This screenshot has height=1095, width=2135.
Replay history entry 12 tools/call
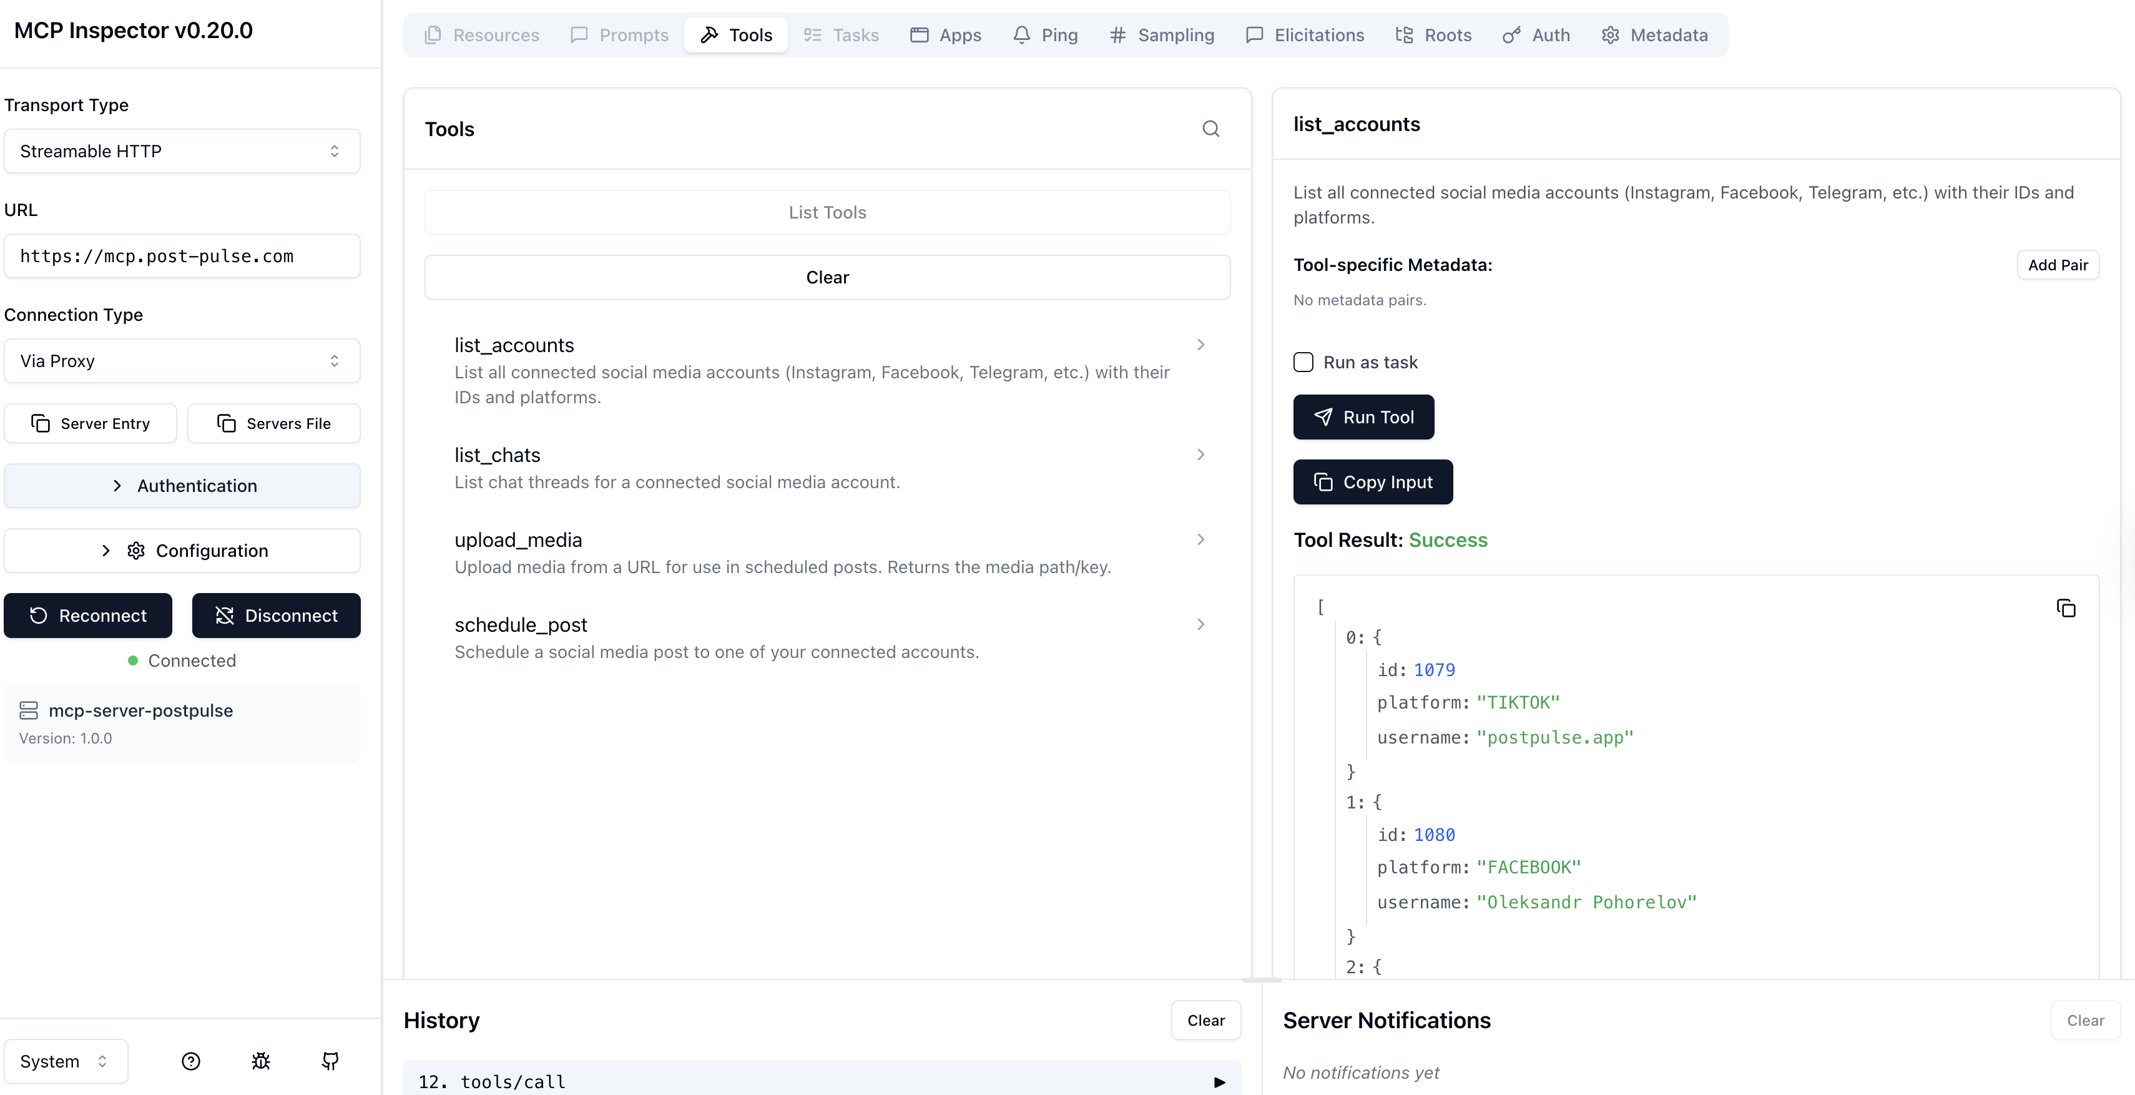pyautogui.click(x=1219, y=1082)
